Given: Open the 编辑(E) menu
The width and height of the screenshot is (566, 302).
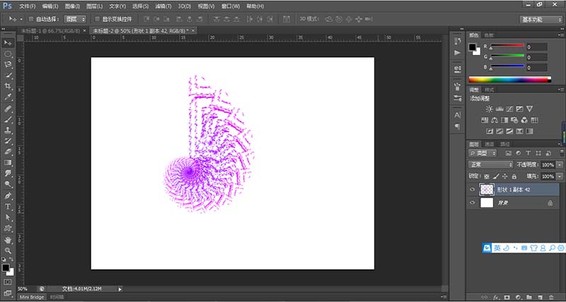Looking at the screenshot, I should point(50,6).
